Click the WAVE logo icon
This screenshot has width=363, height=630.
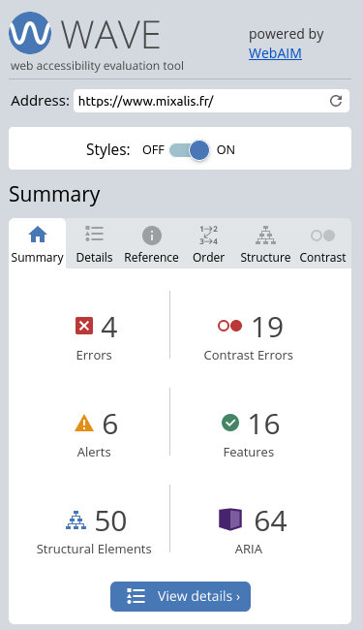pos(30,33)
